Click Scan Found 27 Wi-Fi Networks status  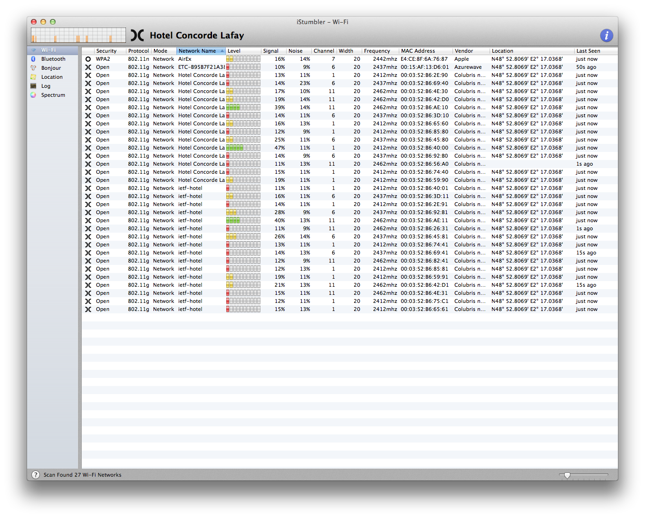click(x=82, y=475)
